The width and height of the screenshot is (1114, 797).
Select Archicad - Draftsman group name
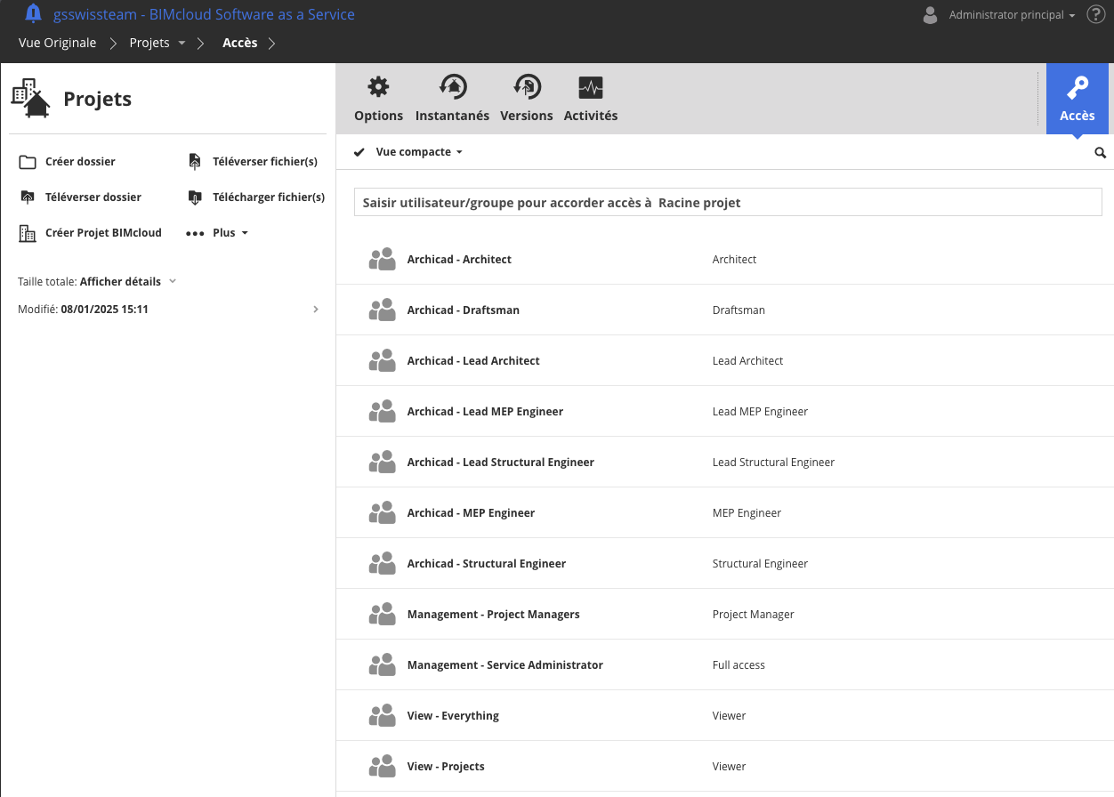[464, 310]
